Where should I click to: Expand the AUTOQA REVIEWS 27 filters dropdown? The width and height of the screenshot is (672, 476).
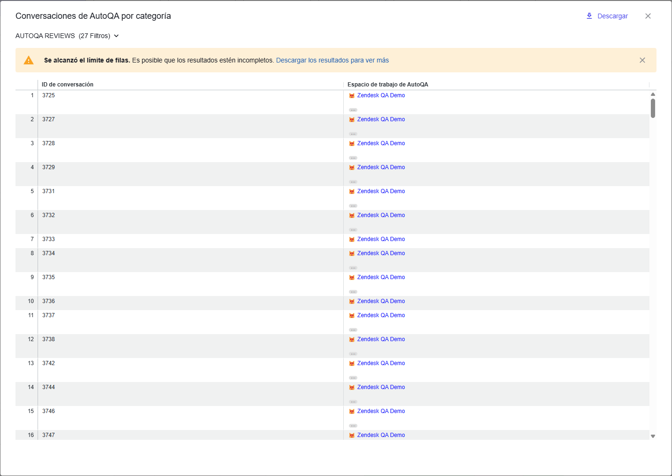[67, 36]
